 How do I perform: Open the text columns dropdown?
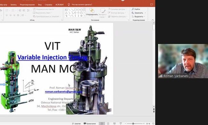pyautogui.click(x=23, y=15)
